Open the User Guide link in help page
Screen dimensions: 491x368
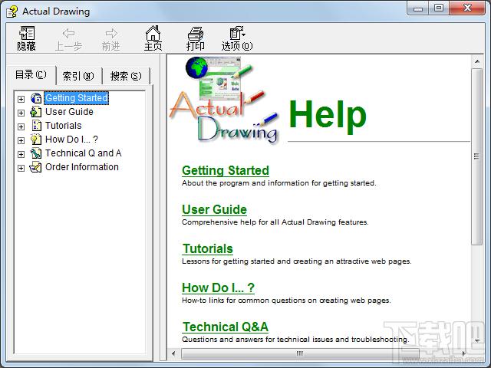pos(214,209)
